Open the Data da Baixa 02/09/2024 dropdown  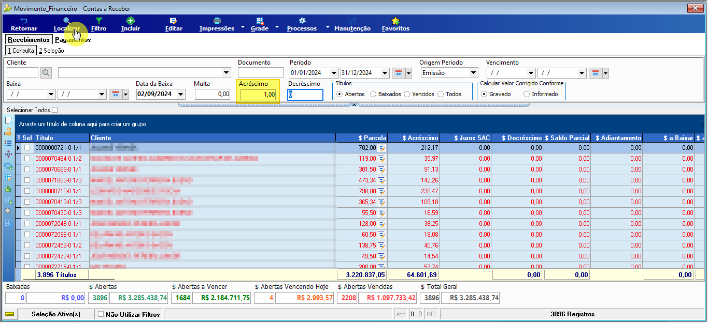(x=180, y=94)
